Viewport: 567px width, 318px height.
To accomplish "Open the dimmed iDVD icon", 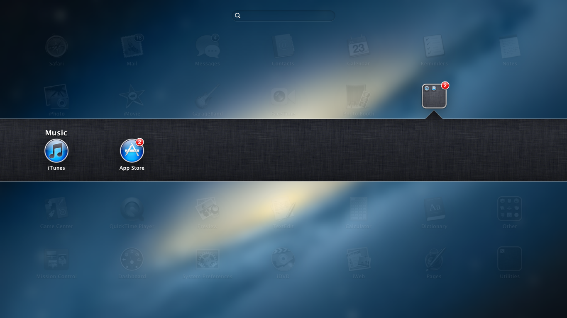I will [283, 259].
